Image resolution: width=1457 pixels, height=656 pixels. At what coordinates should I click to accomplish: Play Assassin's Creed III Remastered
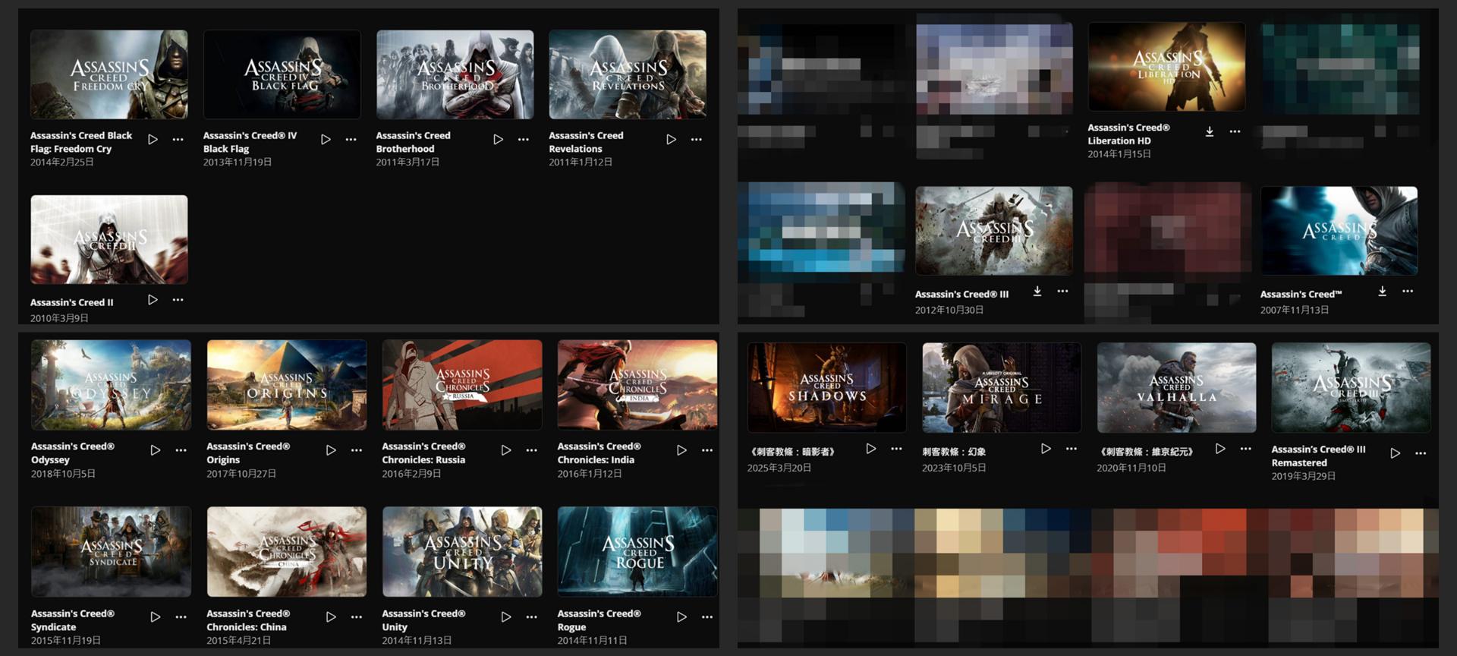(1396, 453)
